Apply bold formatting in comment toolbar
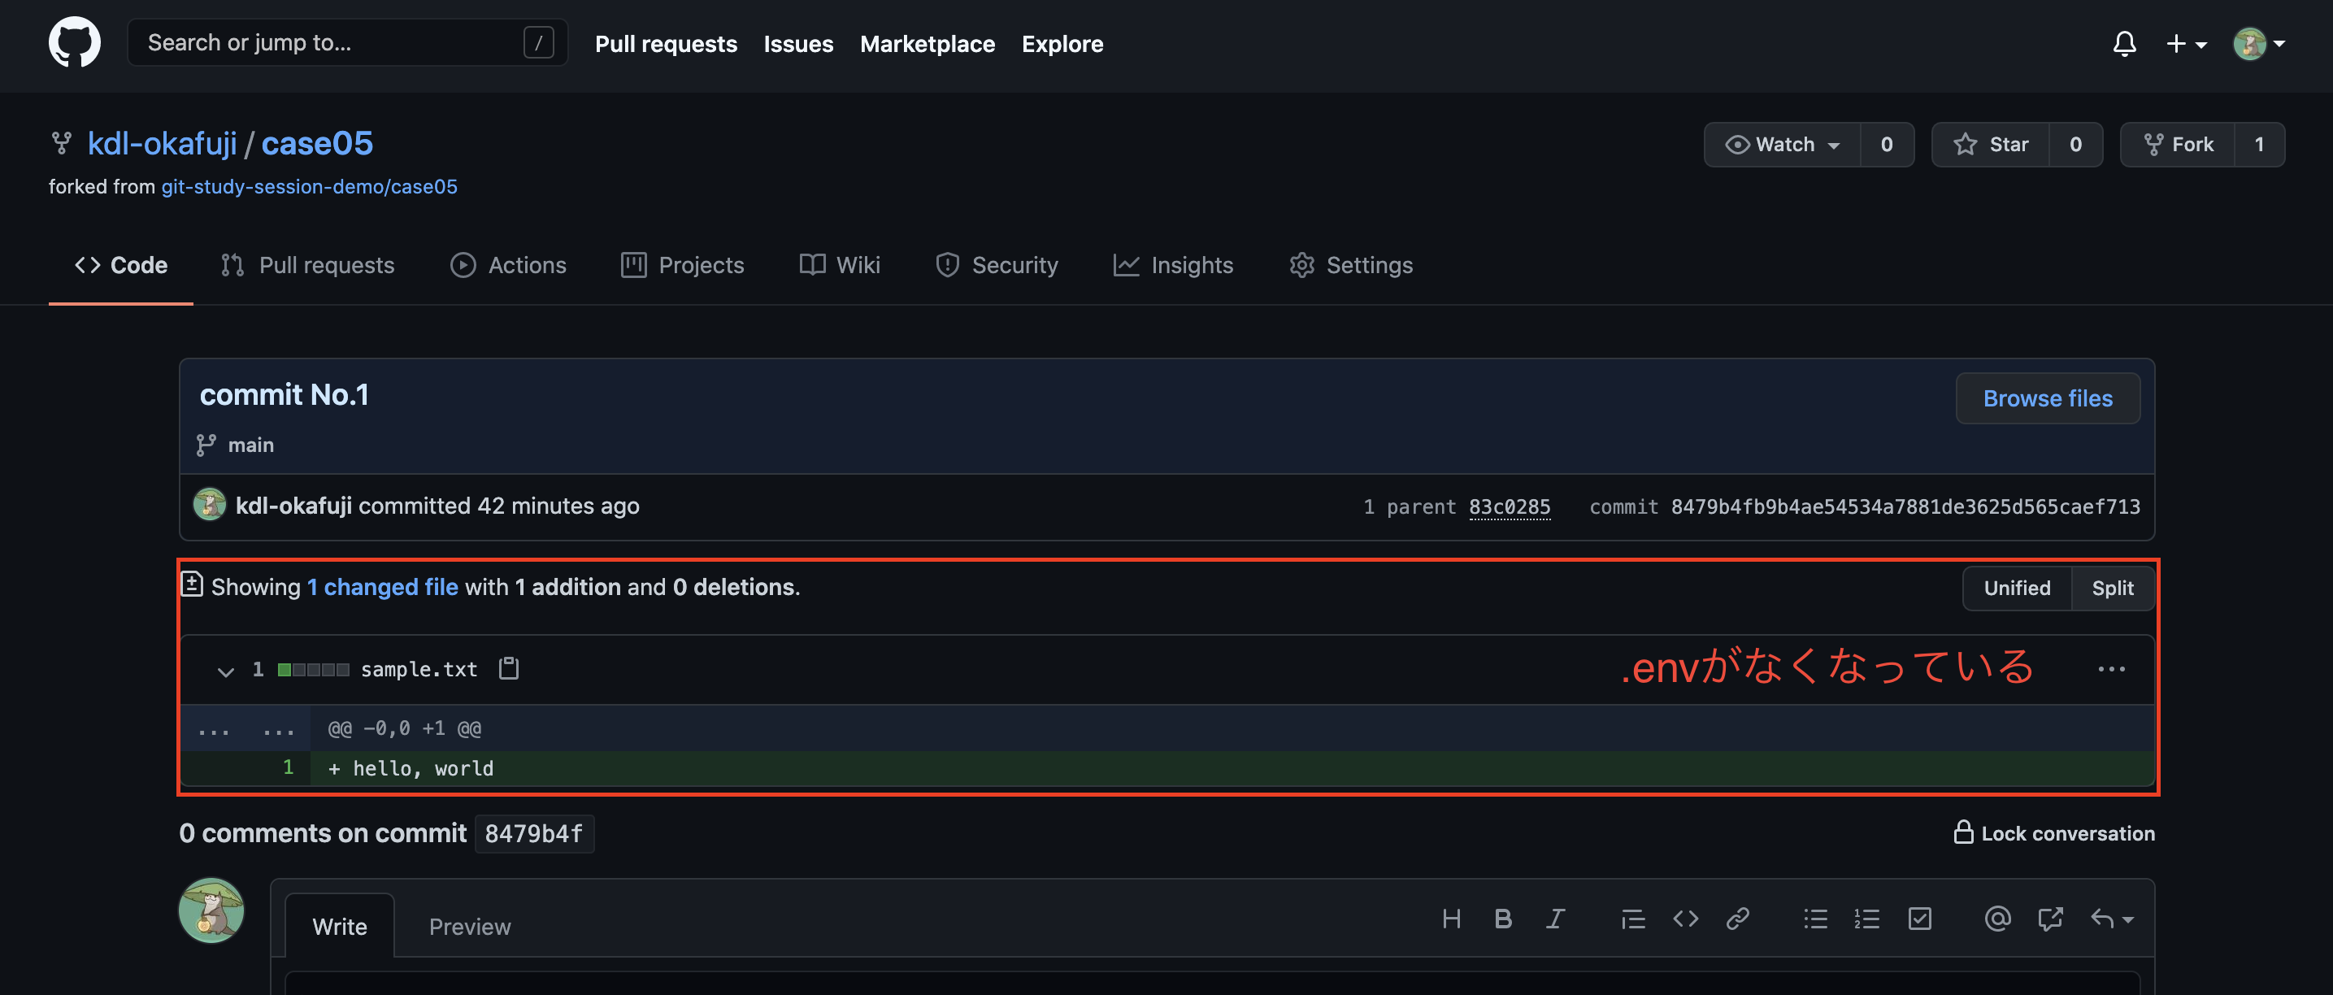This screenshot has height=995, width=2333. coord(1502,918)
